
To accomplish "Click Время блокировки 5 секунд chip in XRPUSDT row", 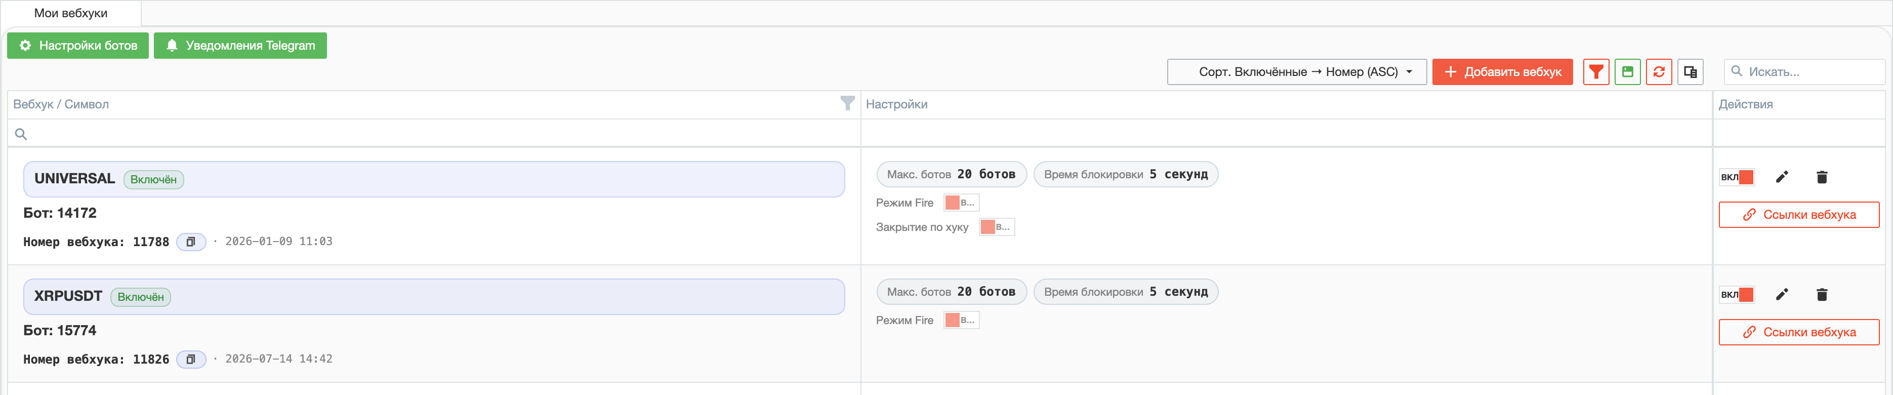I will tap(1126, 292).
